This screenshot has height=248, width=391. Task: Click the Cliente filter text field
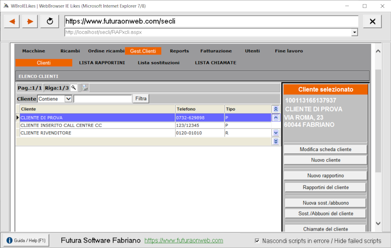[103, 99]
